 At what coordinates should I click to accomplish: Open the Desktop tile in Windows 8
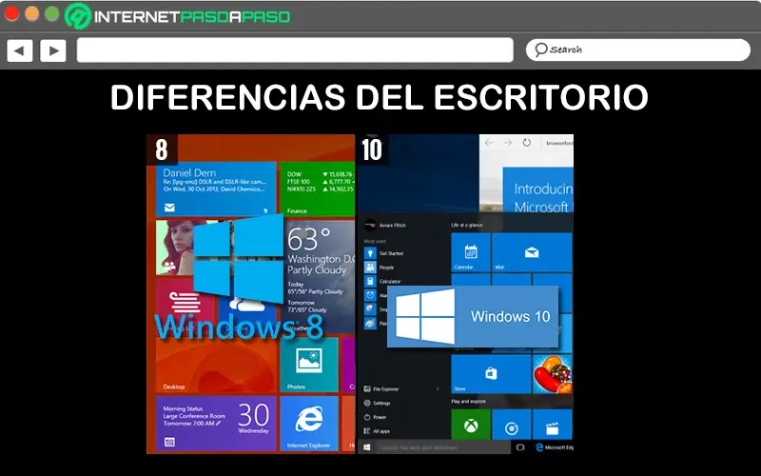[x=216, y=365]
